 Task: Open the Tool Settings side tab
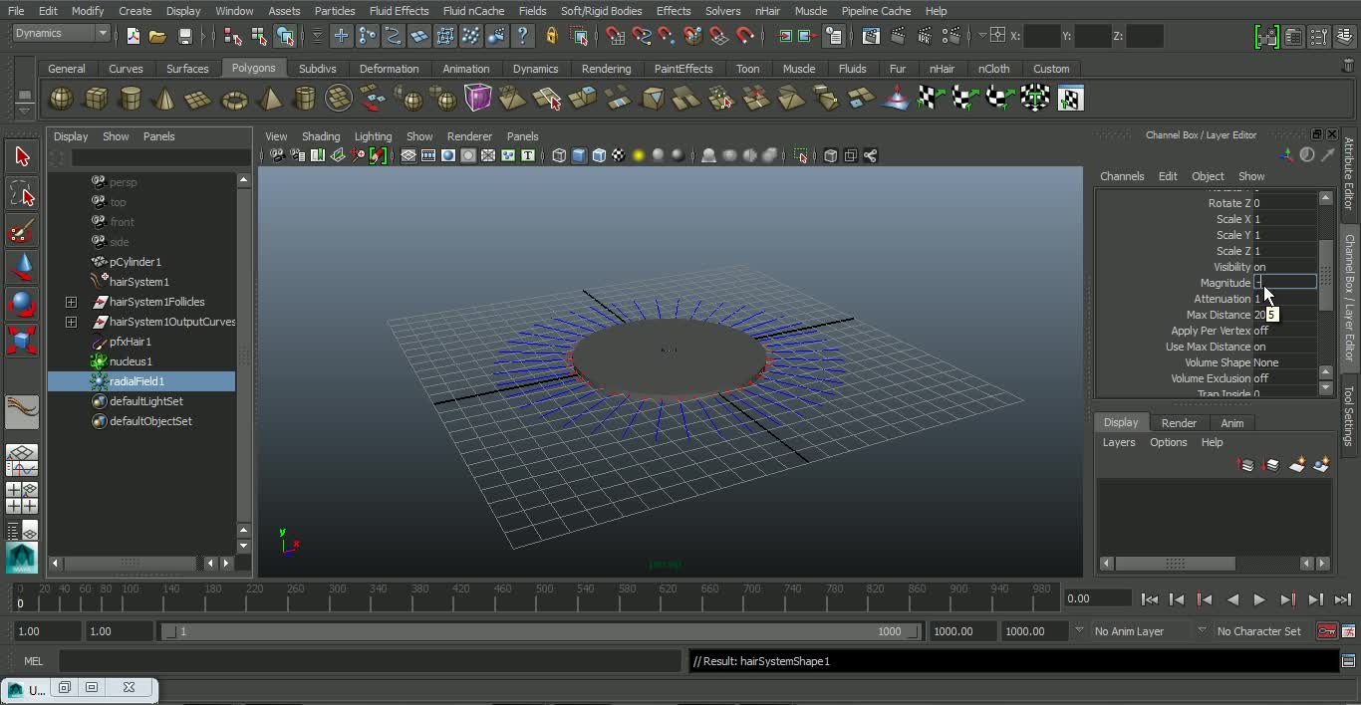click(1350, 417)
